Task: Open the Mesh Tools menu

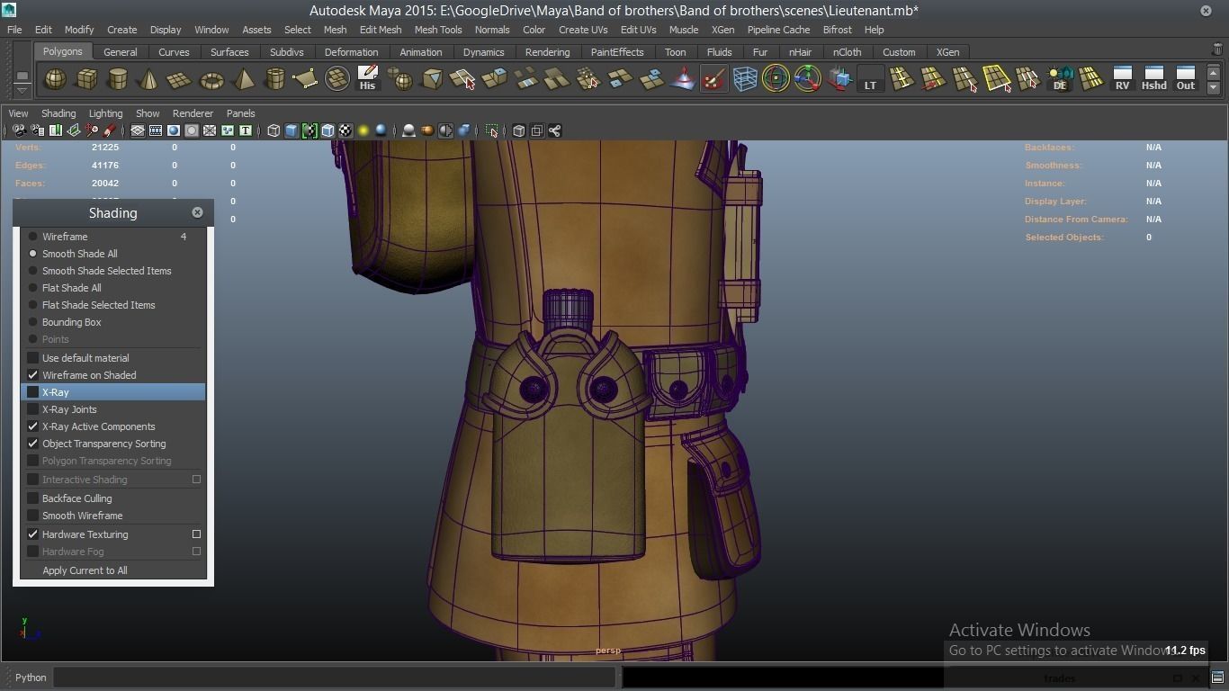Action: [x=438, y=30]
